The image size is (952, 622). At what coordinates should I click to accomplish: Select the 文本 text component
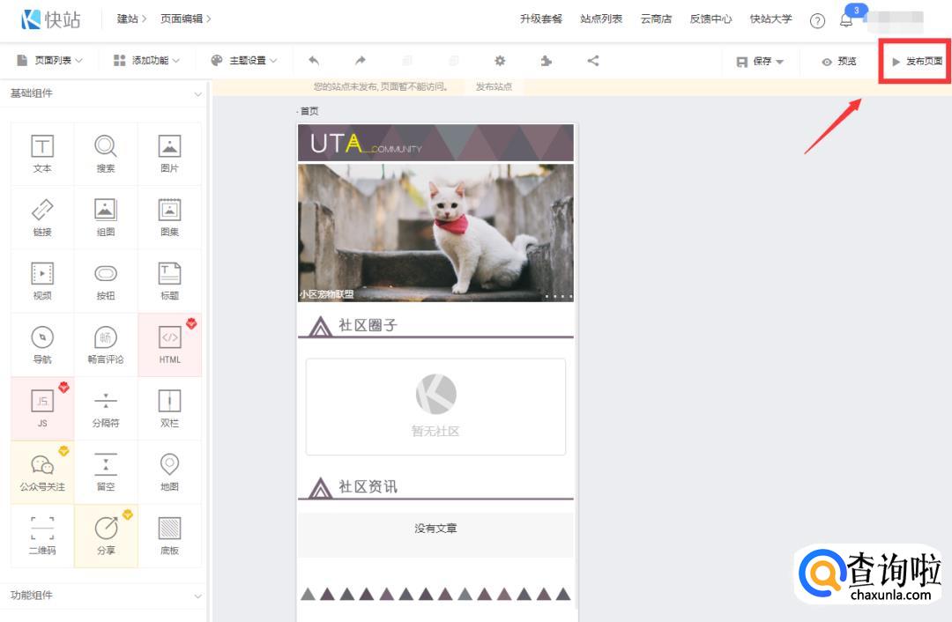[42, 153]
